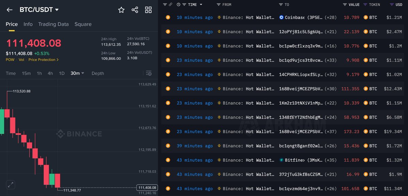This screenshot has height=196, width=408.
Task: Expand Price Protection chevron
Action: (x=58, y=60)
